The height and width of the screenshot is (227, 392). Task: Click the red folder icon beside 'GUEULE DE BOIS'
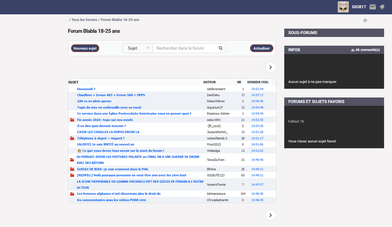72,169
